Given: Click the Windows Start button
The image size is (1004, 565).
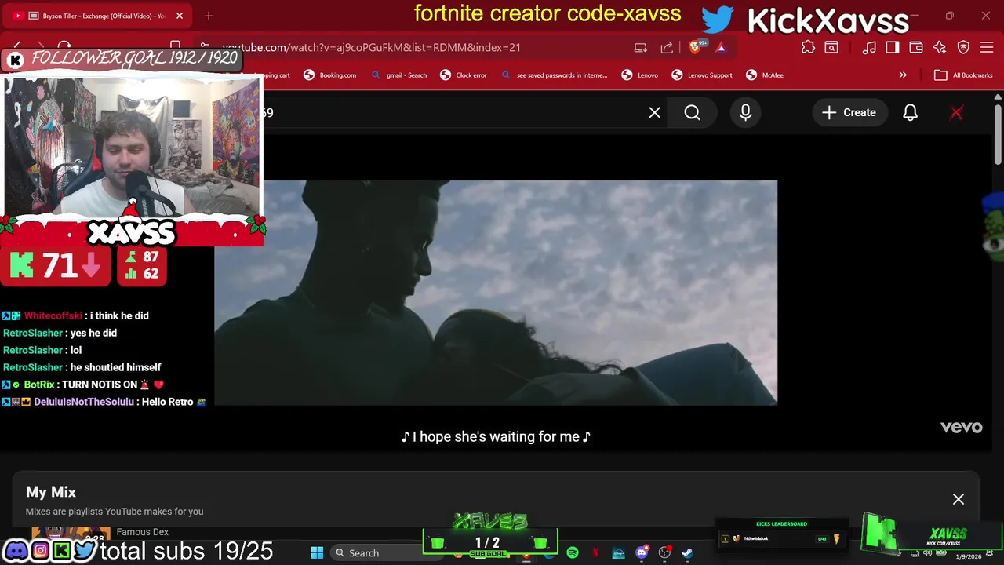Looking at the screenshot, I should pyautogui.click(x=317, y=553).
